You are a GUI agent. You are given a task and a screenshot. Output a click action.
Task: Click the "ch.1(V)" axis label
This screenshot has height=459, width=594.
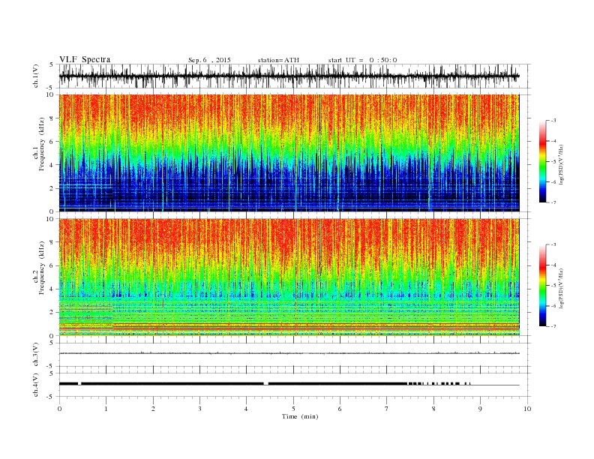[x=36, y=76]
